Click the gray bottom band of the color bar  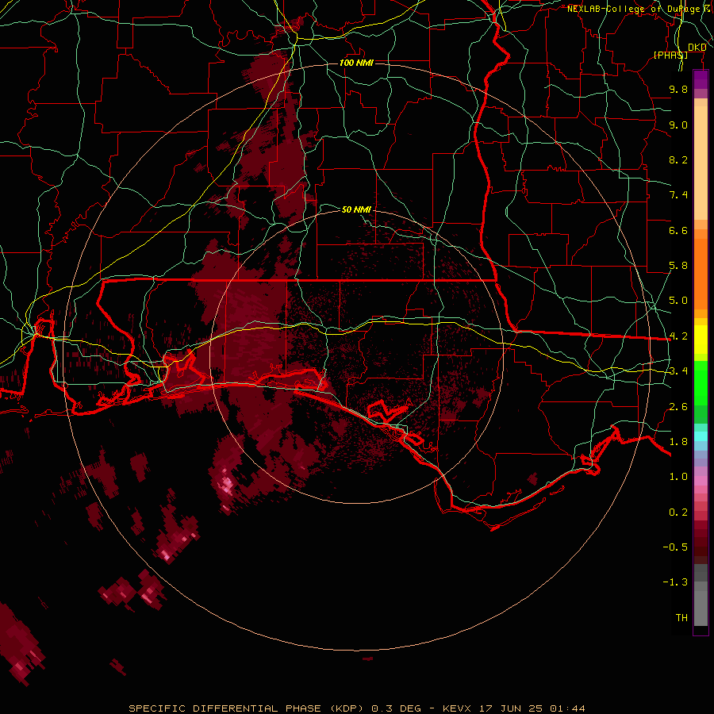701,605
